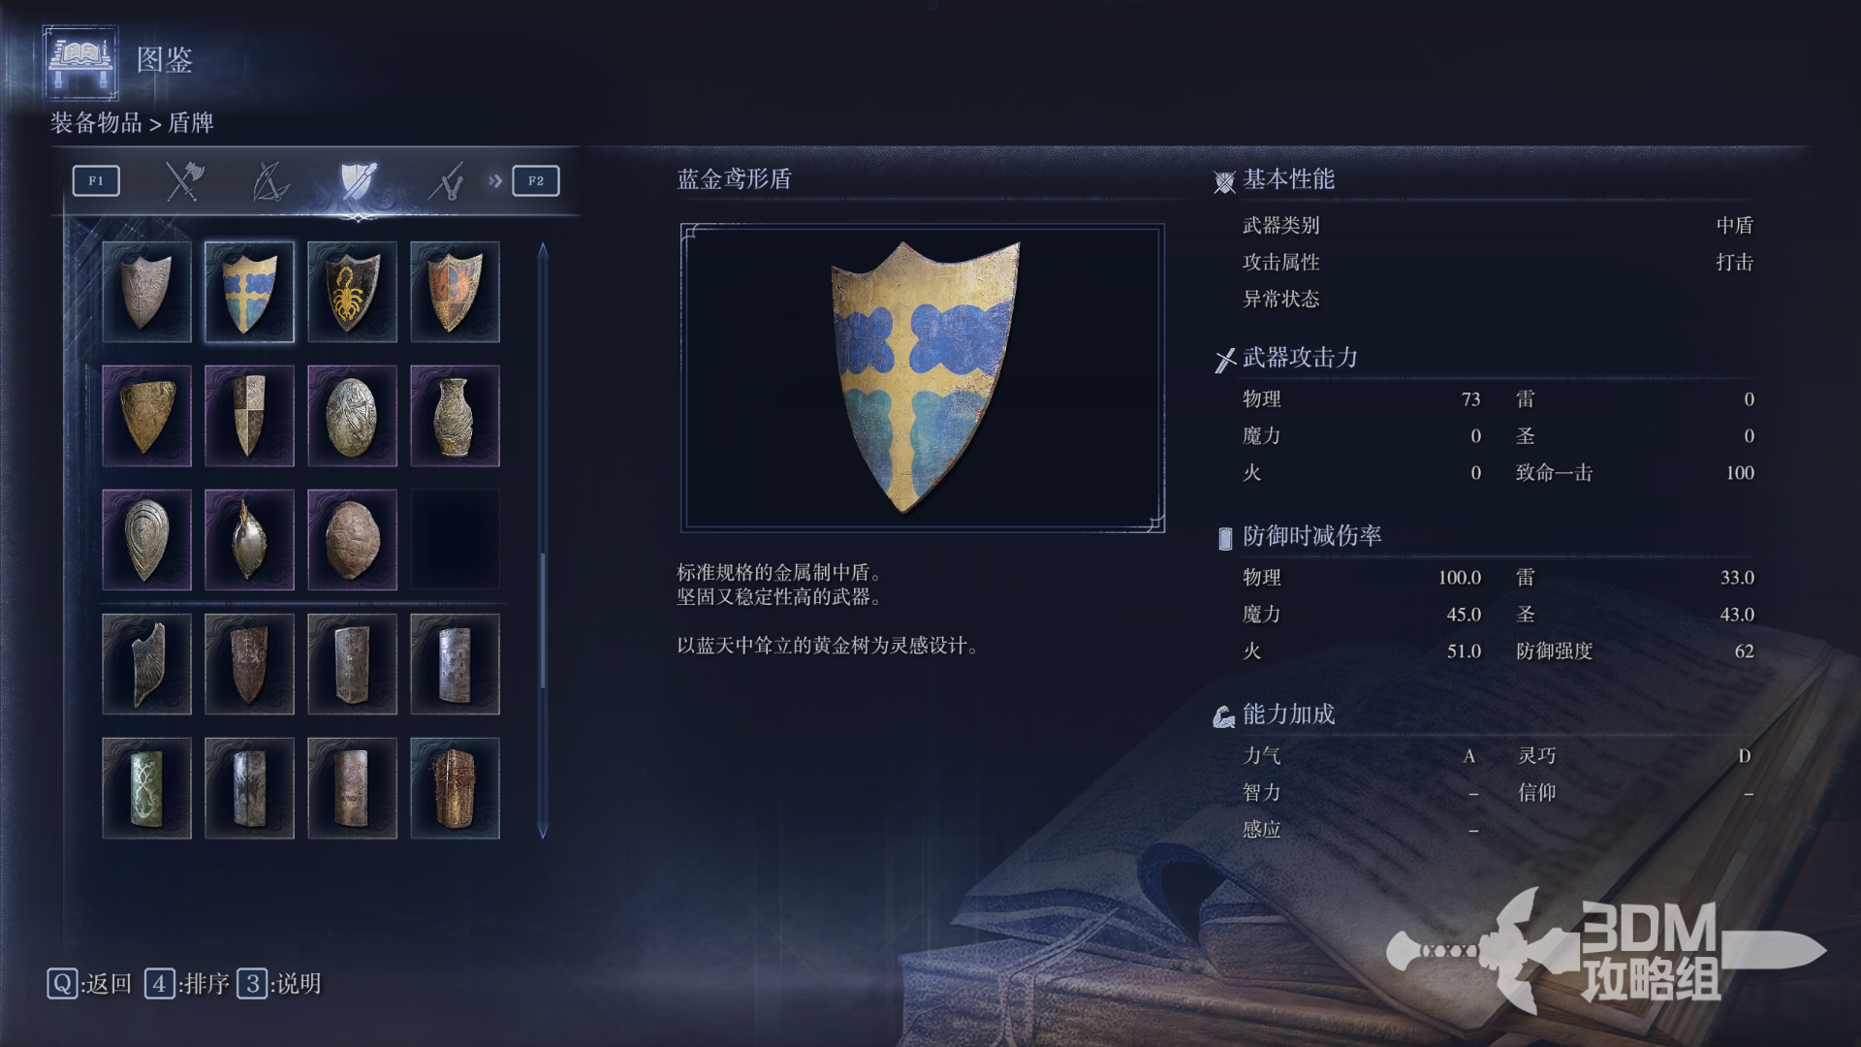Viewport: 1861px width, 1047px height.
Task: Select the turtle shell shield icon
Action: coord(352,540)
